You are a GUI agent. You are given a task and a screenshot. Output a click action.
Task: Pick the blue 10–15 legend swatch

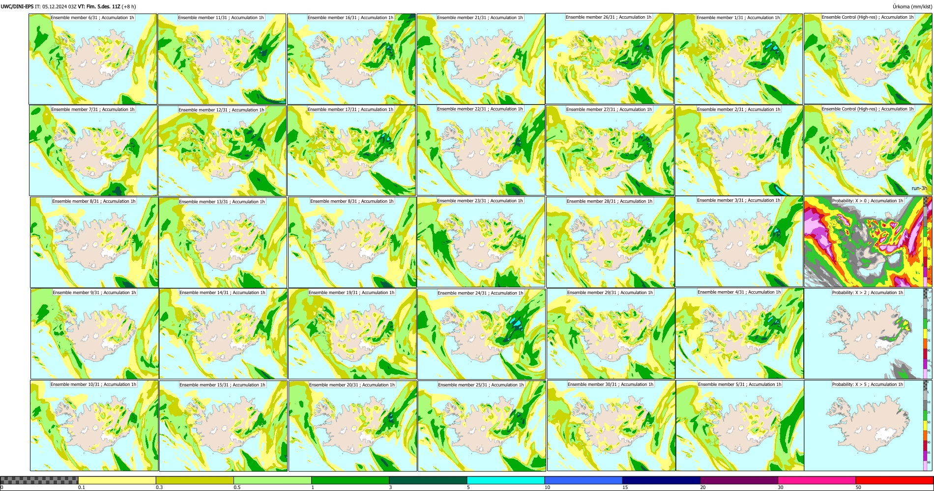click(584, 480)
